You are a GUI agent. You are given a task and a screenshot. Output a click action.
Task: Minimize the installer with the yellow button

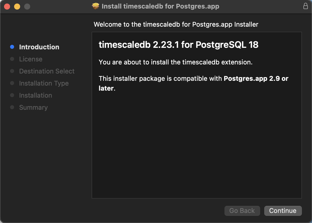coord(17,7)
